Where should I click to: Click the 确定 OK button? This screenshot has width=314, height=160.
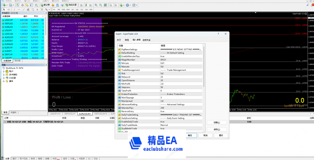[190, 135]
